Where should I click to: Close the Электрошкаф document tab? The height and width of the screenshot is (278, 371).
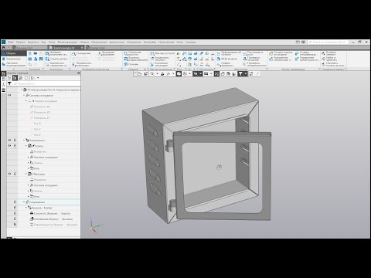tap(82, 48)
